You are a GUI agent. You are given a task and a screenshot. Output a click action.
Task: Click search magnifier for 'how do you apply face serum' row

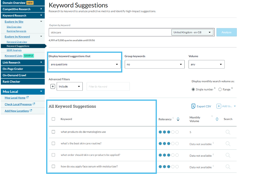coord(228,167)
